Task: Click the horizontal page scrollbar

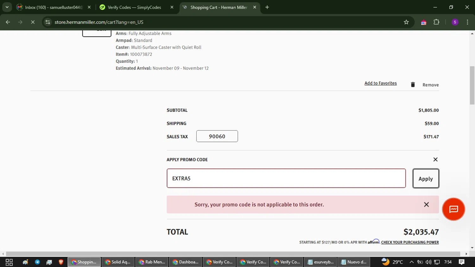Action: pyautogui.click(x=233, y=254)
